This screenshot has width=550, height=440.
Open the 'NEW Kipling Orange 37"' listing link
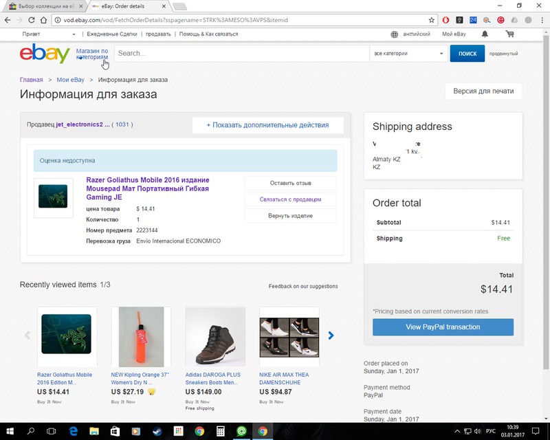click(140, 379)
